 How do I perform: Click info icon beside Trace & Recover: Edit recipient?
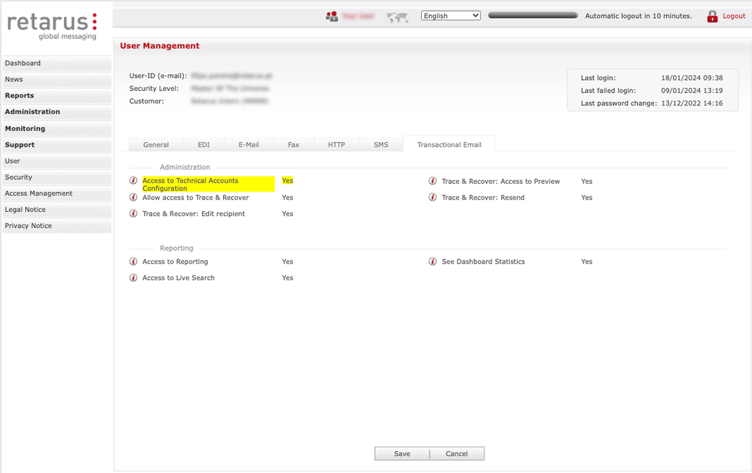point(133,214)
